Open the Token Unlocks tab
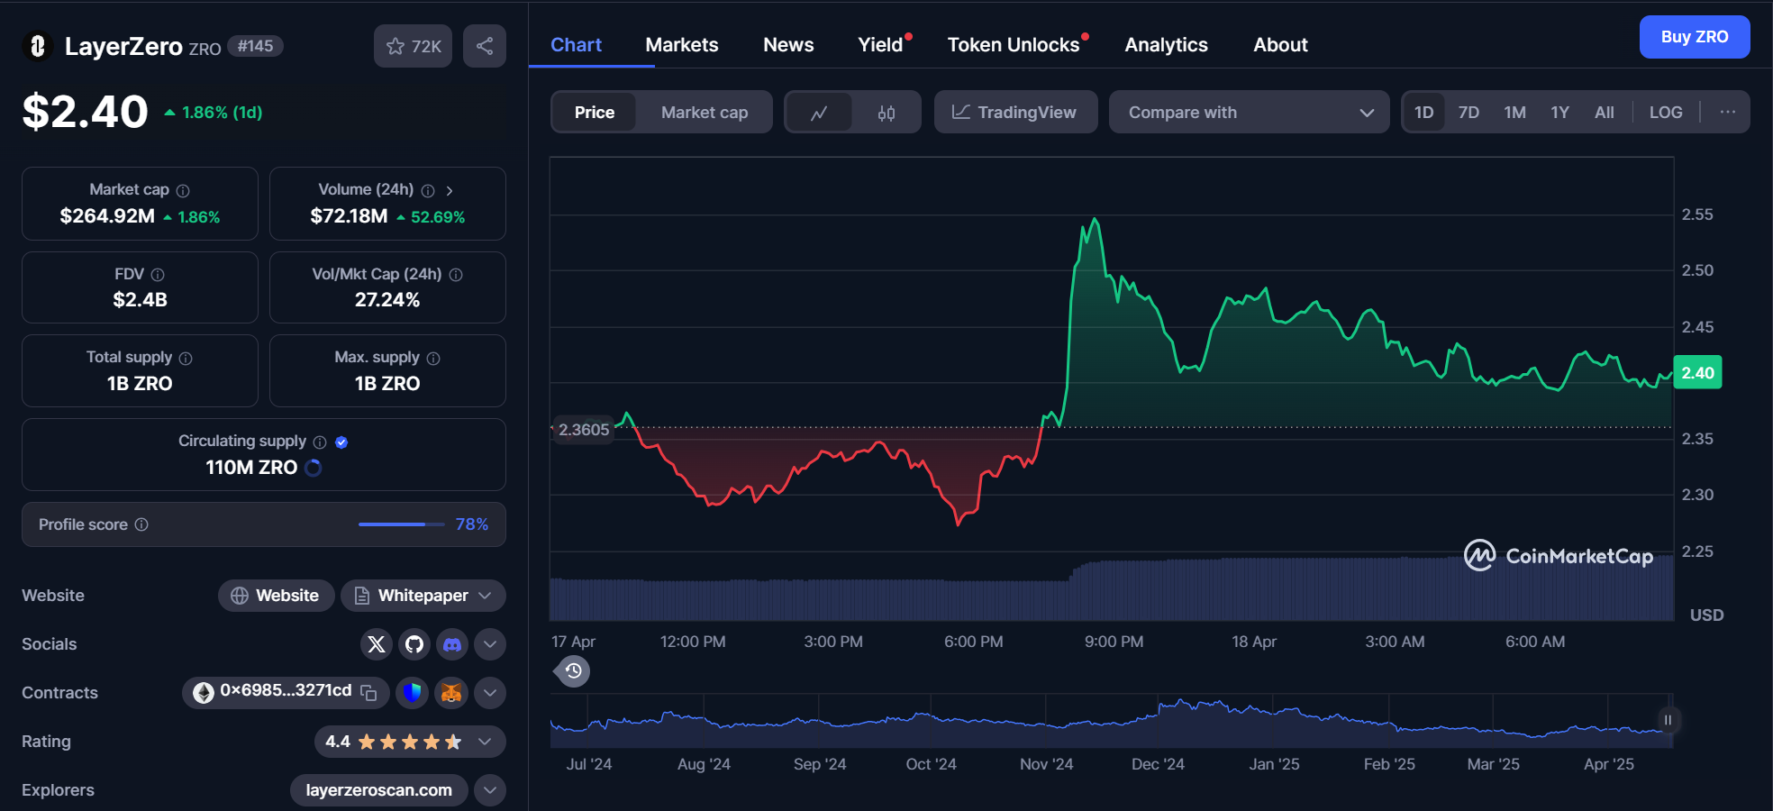The height and width of the screenshot is (811, 1773). [x=1014, y=45]
